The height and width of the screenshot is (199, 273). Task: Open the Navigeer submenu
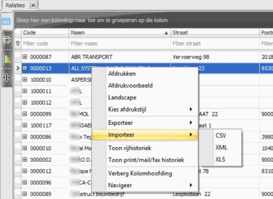point(145,185)
